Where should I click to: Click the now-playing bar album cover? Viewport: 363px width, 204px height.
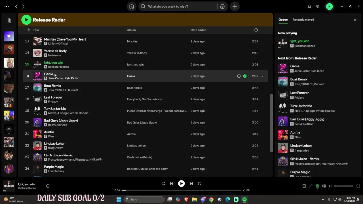click(x=9, y=186)
